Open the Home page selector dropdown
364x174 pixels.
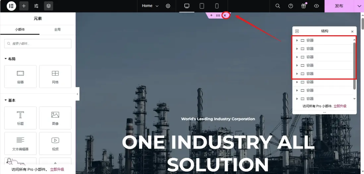[150, 6]
